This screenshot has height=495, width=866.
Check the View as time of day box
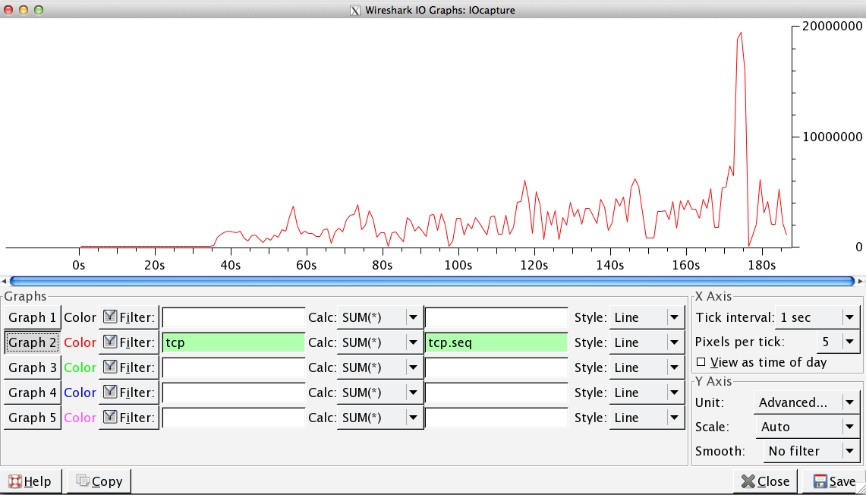click(703, 362)
